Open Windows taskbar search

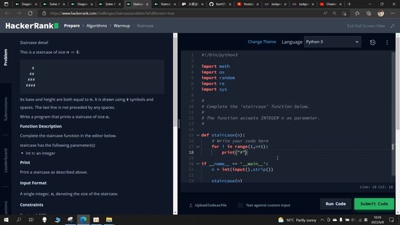[x=19, y=219]
